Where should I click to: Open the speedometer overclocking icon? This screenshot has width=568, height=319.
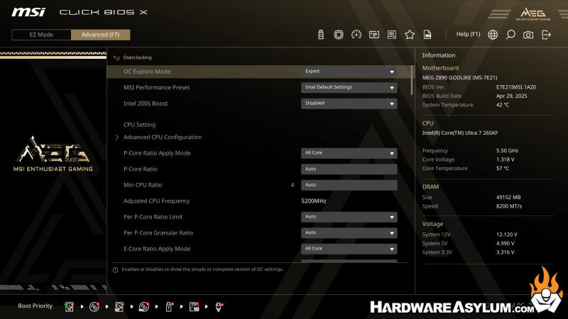click(356, 35)
